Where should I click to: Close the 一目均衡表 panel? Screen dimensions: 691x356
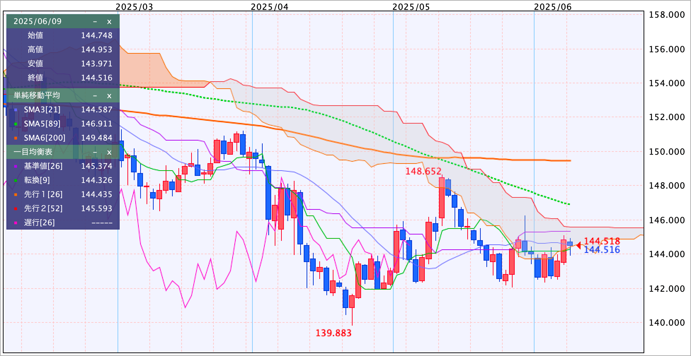click(109, 152)
